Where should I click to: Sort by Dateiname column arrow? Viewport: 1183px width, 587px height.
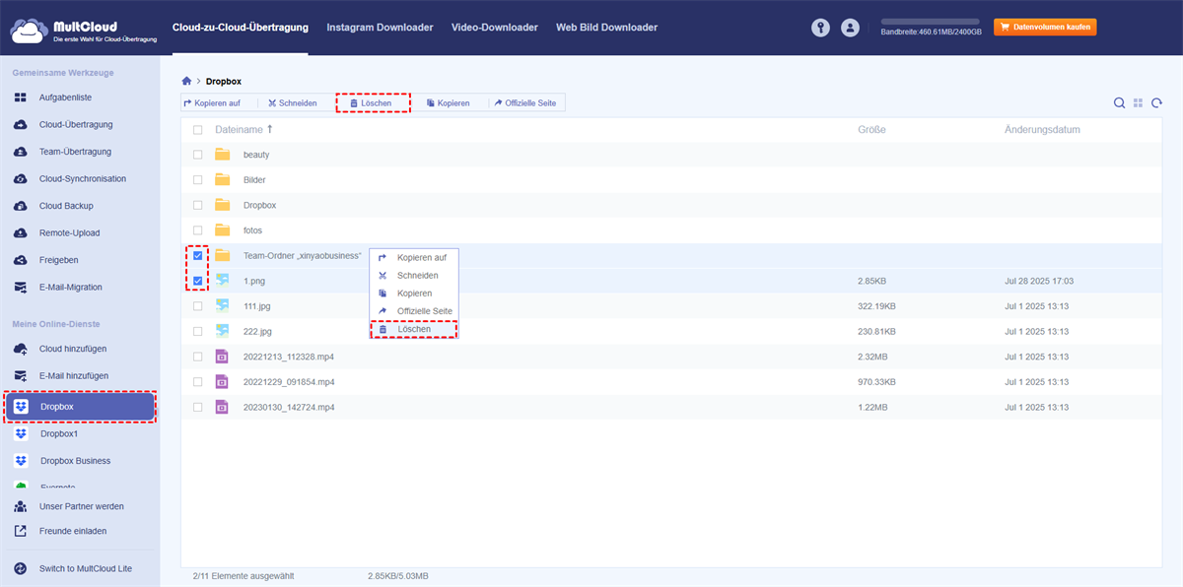click(x=270, y=129)
